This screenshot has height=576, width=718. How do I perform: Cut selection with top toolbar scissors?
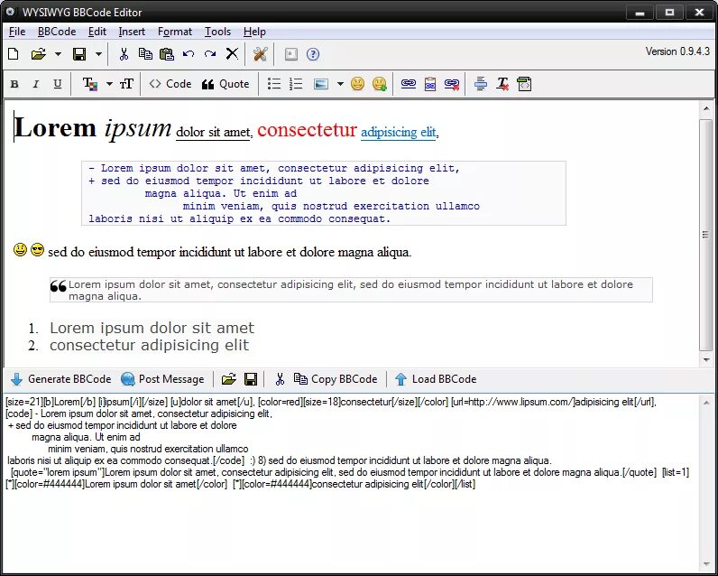(124, 54)
